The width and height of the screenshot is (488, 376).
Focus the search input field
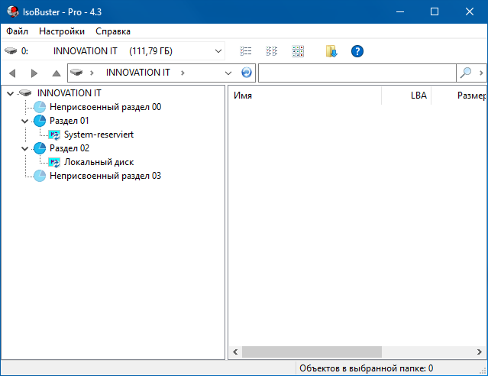coord(357,73)
